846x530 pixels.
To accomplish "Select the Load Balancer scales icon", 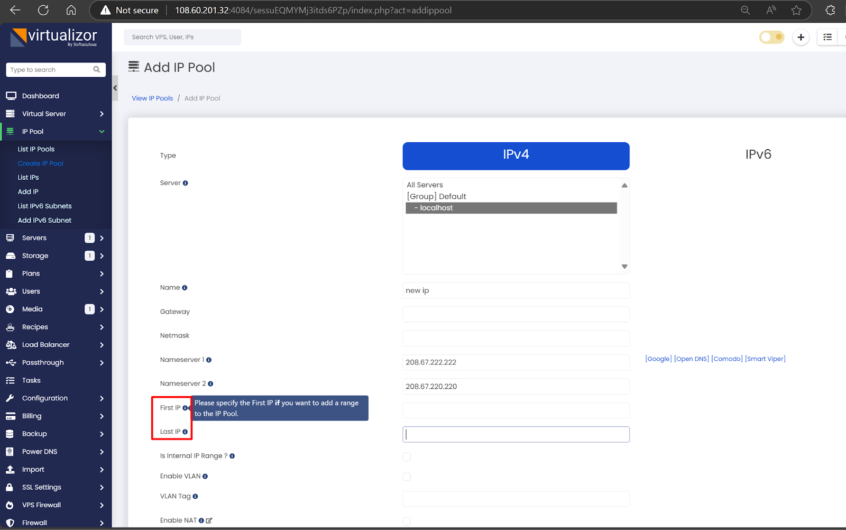I will 11,344.
